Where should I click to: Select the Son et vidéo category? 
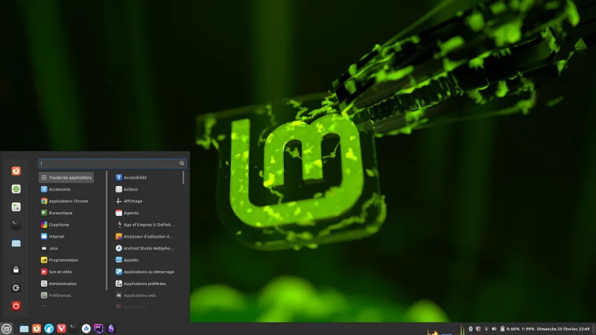click(66, 272)
